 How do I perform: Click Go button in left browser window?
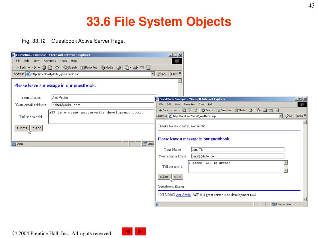tap(162, 74)
